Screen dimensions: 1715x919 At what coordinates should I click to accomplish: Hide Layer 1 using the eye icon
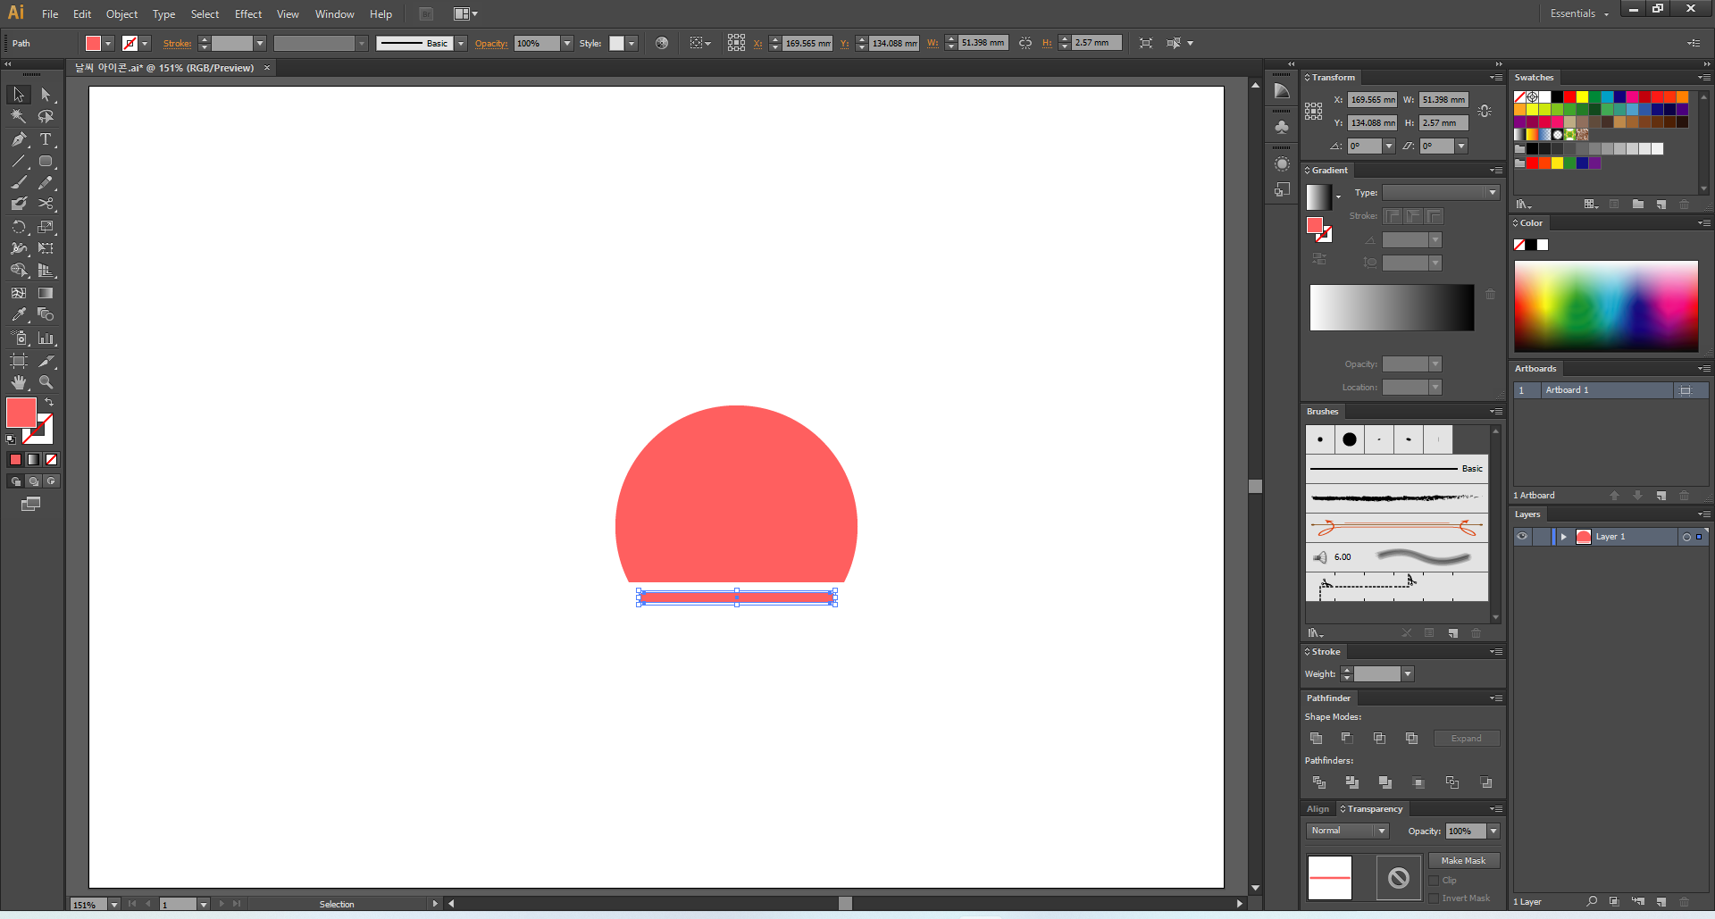(x=1522, y=537)
